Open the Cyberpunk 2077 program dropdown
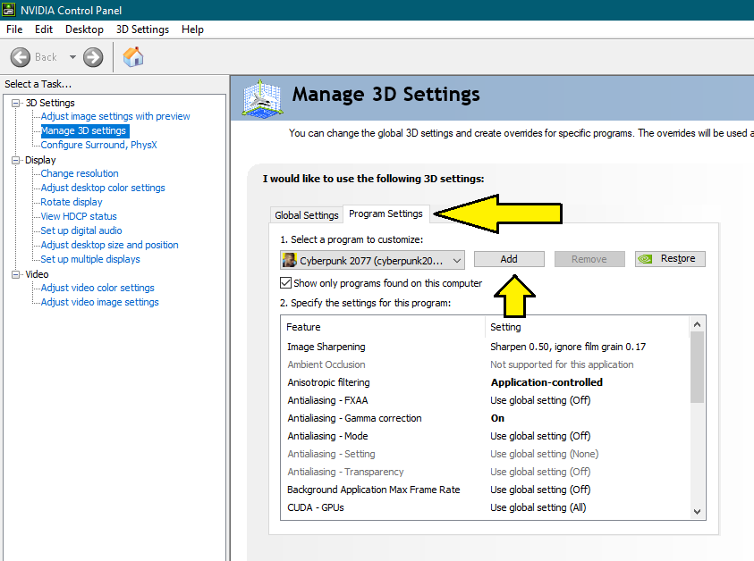754x561 pixels. [372, 260]
